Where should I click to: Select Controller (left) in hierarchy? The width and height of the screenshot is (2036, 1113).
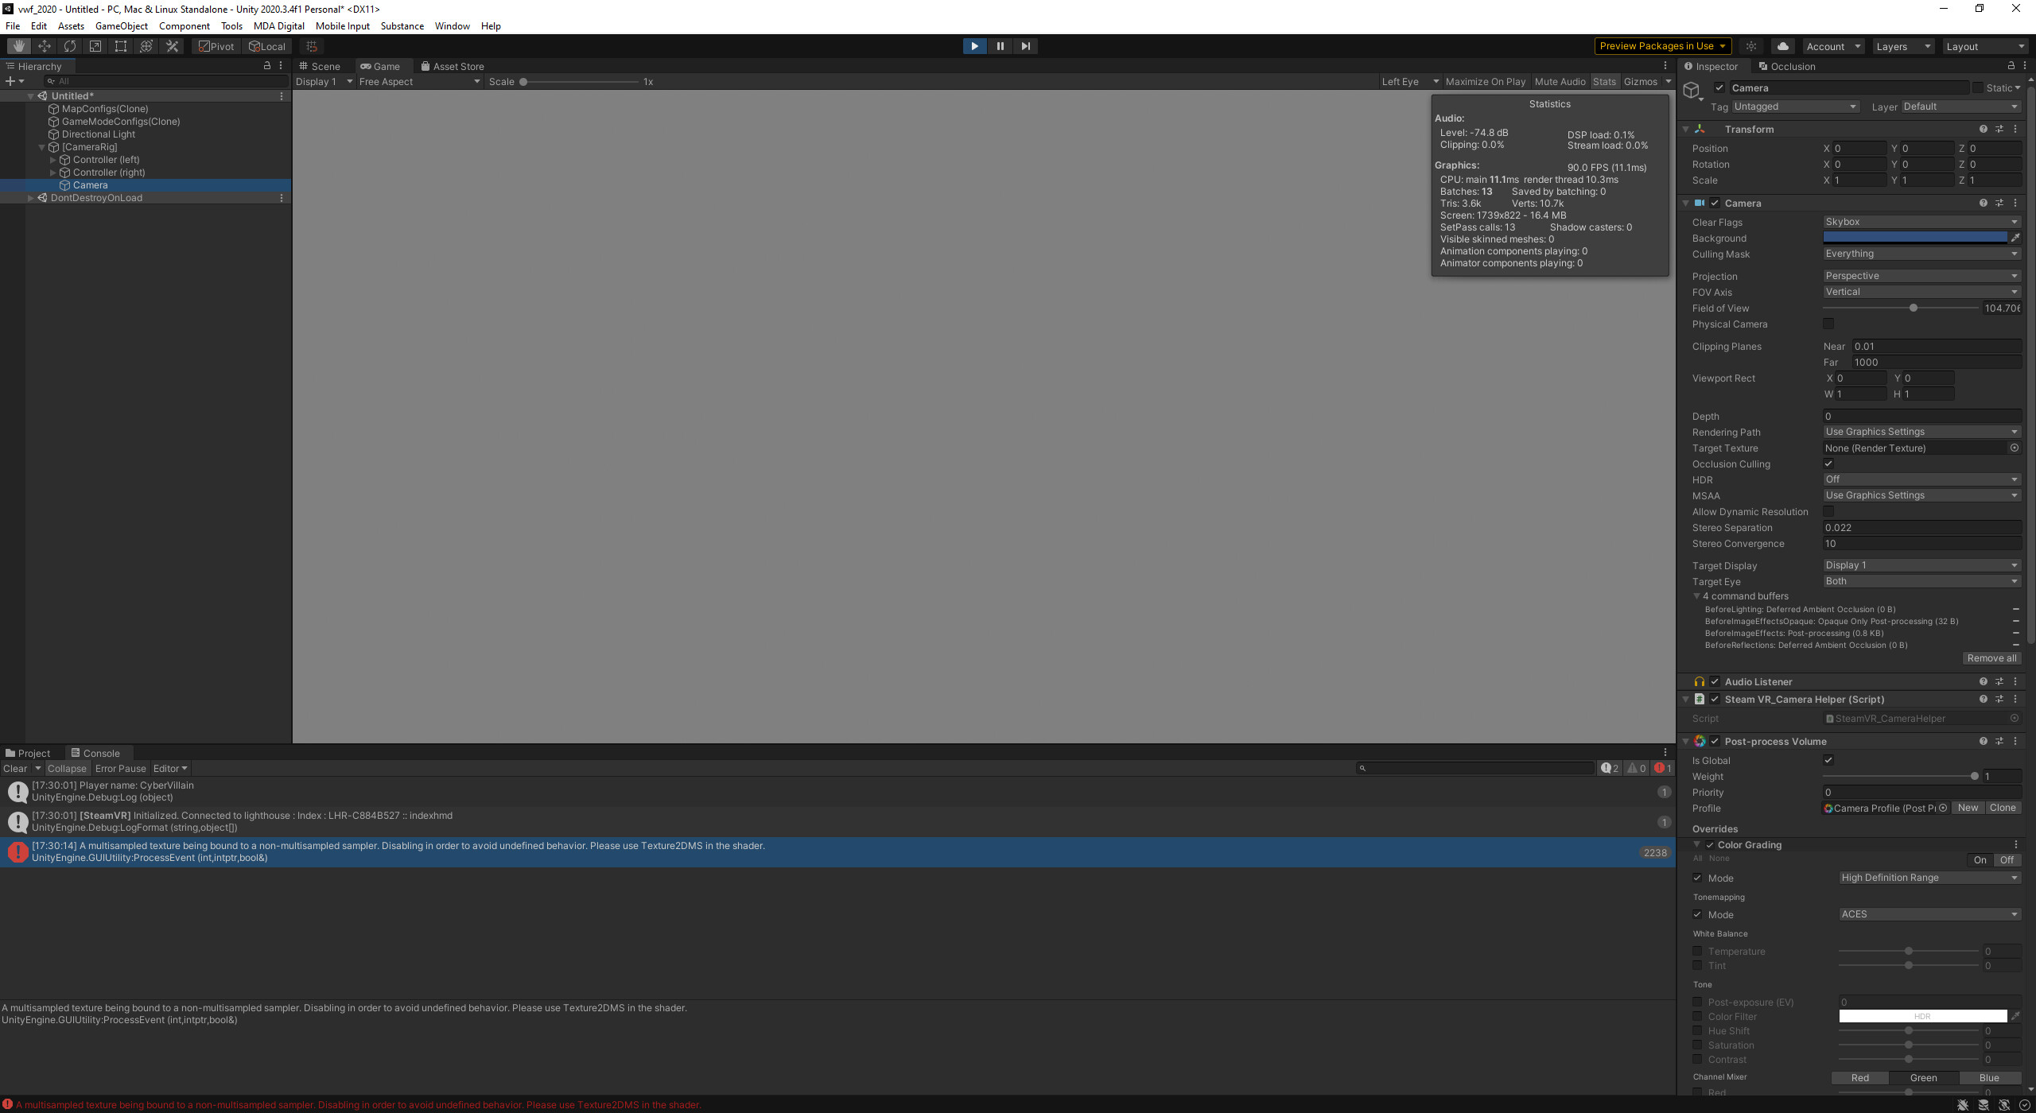[x=106, y=160]
